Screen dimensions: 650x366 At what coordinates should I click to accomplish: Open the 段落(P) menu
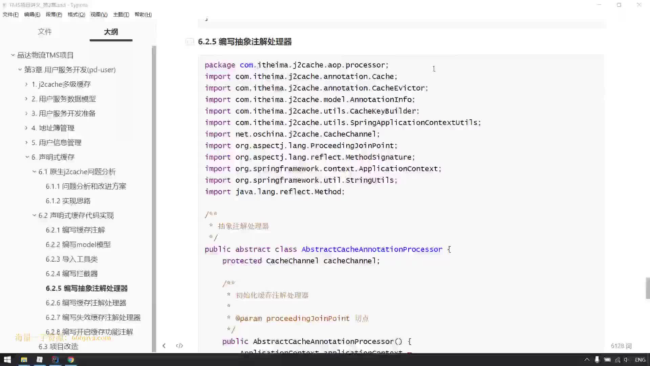point(54,15)
